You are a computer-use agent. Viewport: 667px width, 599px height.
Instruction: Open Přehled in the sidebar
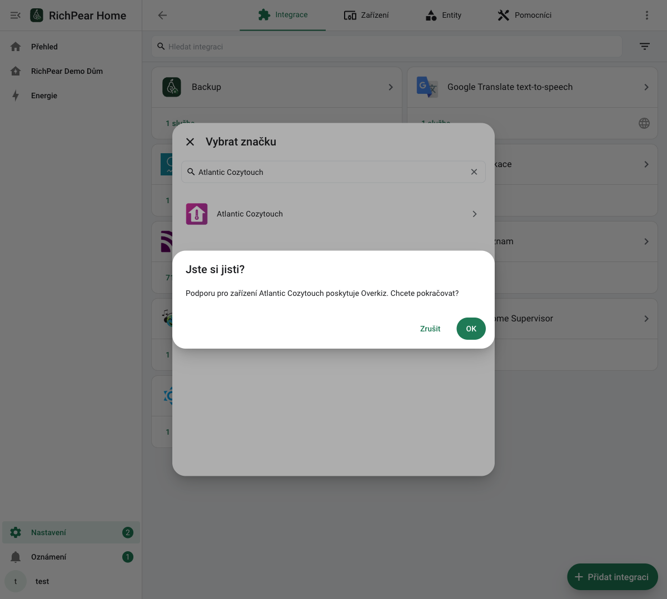coord(71,47)
